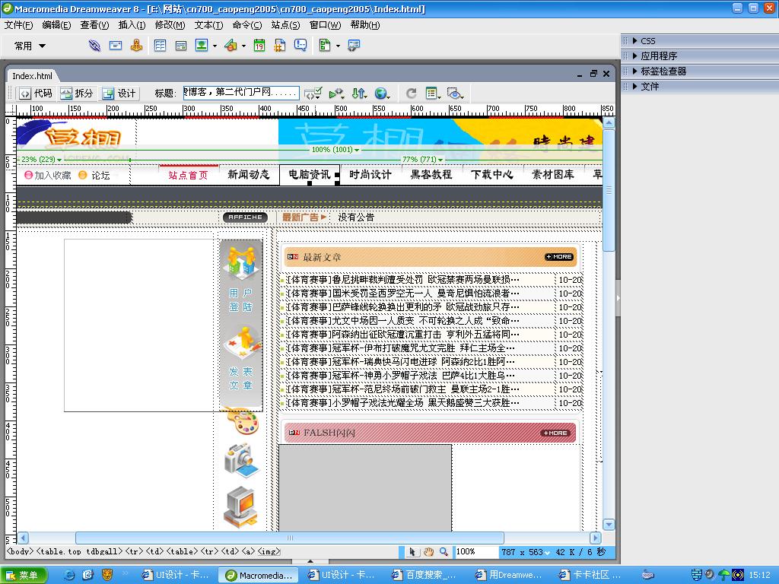779x584 pixels.
Task: Open the View Options icon
Action: (433, 93)
